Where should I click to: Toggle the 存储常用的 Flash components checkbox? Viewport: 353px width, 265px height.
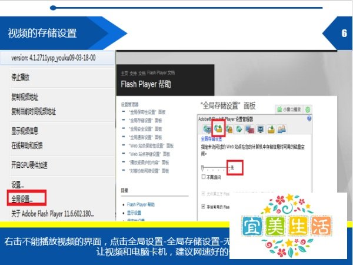[204, 207]
